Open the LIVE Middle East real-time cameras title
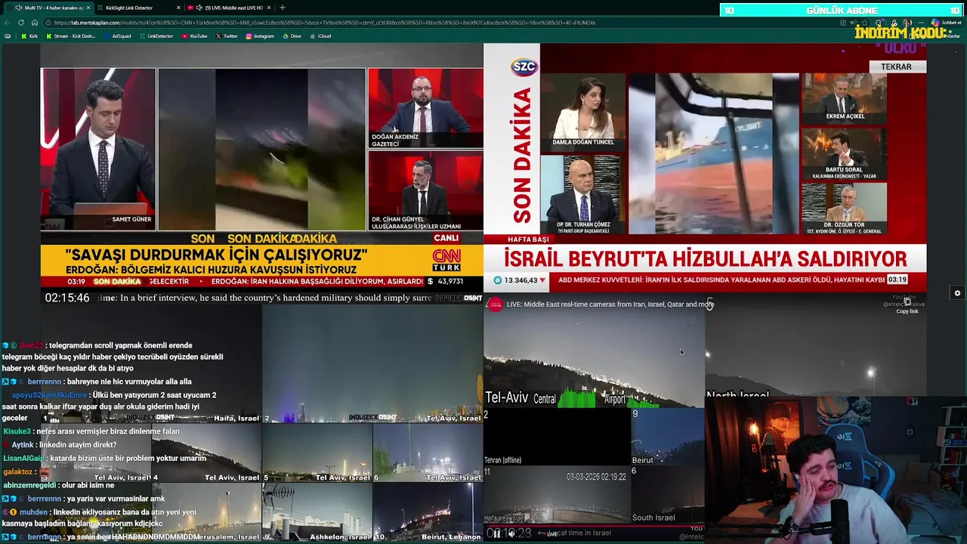967x544 pixels. (610, 304)
